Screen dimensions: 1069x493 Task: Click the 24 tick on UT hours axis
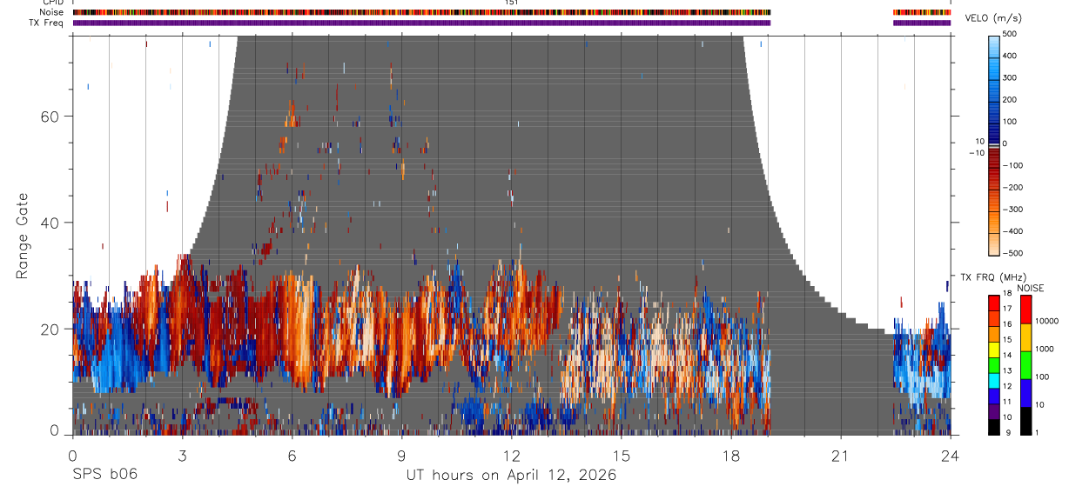[x=951, y=456]
